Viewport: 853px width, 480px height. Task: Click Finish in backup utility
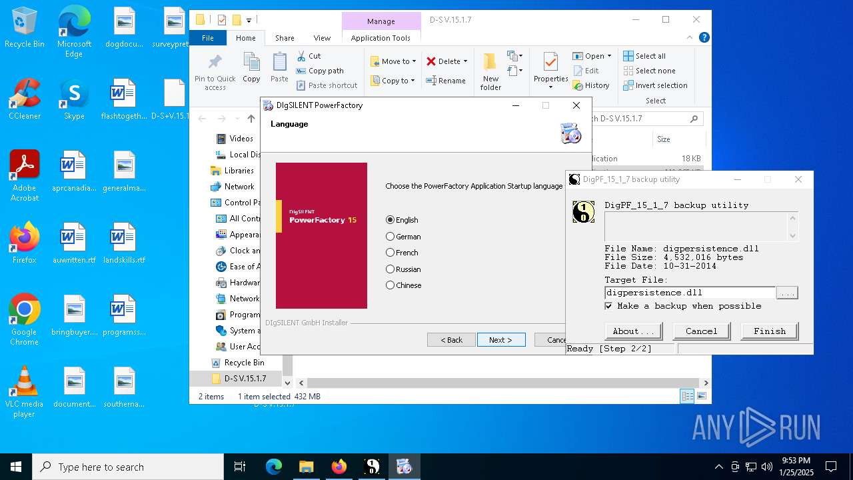[770, 331]
